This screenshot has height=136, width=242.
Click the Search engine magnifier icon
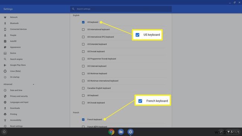click(5, 59)
